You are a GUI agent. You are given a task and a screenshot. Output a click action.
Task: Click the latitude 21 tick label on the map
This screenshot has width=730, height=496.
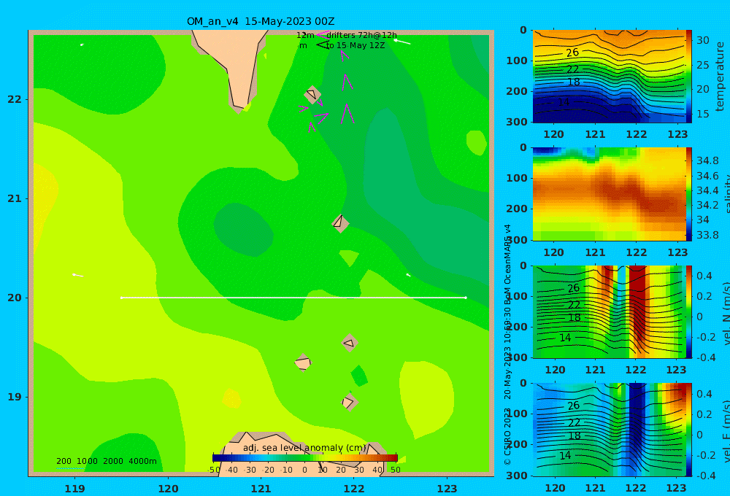[15, 198]
